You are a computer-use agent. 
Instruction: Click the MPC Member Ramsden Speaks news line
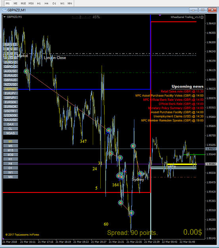[172, 121]
